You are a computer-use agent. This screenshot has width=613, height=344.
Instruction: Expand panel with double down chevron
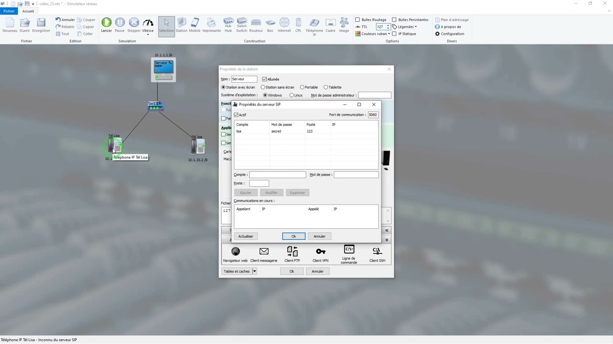point(387,240)
